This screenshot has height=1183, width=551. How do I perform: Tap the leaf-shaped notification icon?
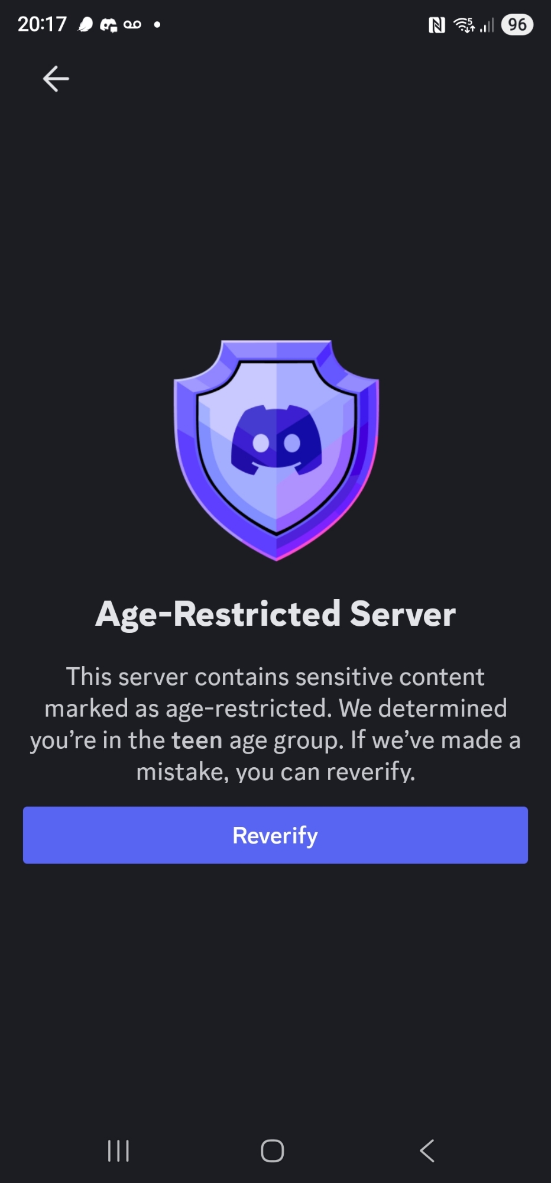pos(86,25)
